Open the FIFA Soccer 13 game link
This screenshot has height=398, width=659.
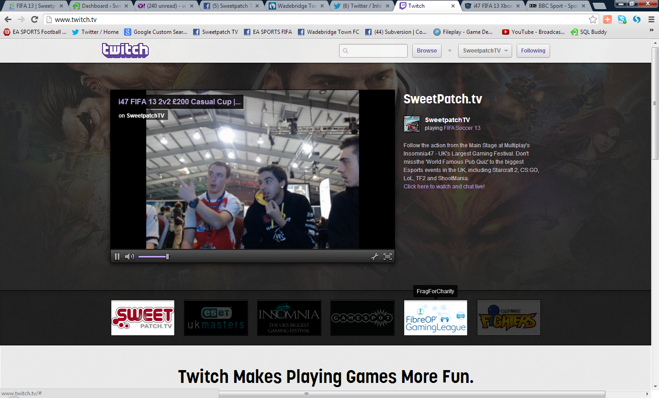pyautogui.click(x=462, y=128)
